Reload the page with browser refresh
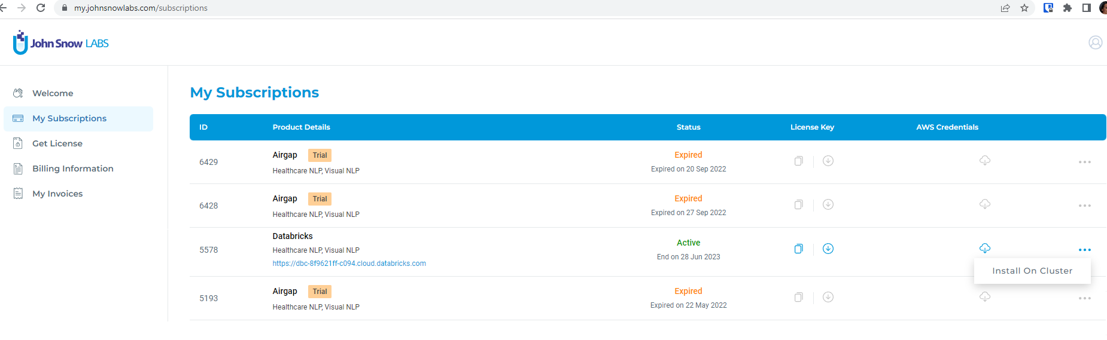This screenshot has width=1107, height=340. 41,8
